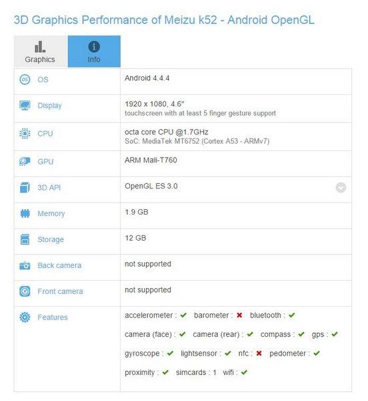Screen dimensions: 368x401
Task: Click the page title heading link
Action: pos(164,20)
